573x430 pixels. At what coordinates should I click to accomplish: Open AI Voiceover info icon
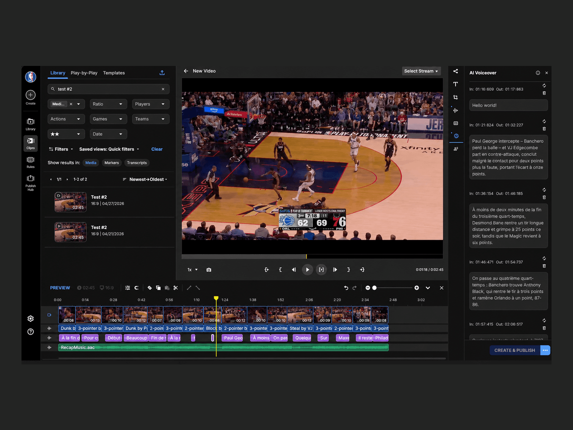coord(538,73)
